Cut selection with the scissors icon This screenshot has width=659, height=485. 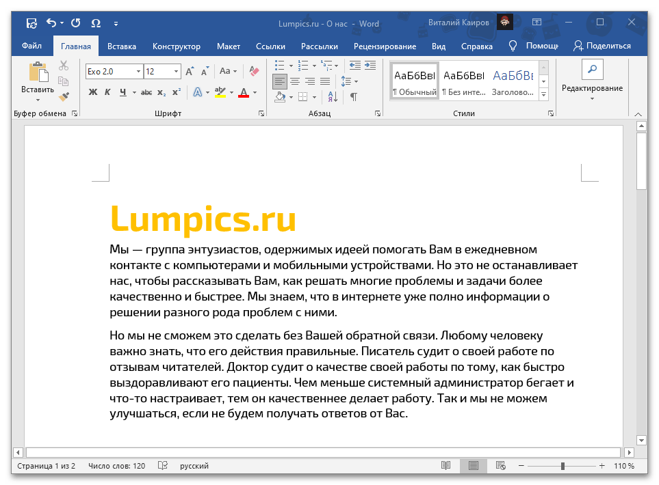click(64, 66)
